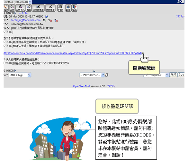Click the OpenWebMail footer link

82,86
